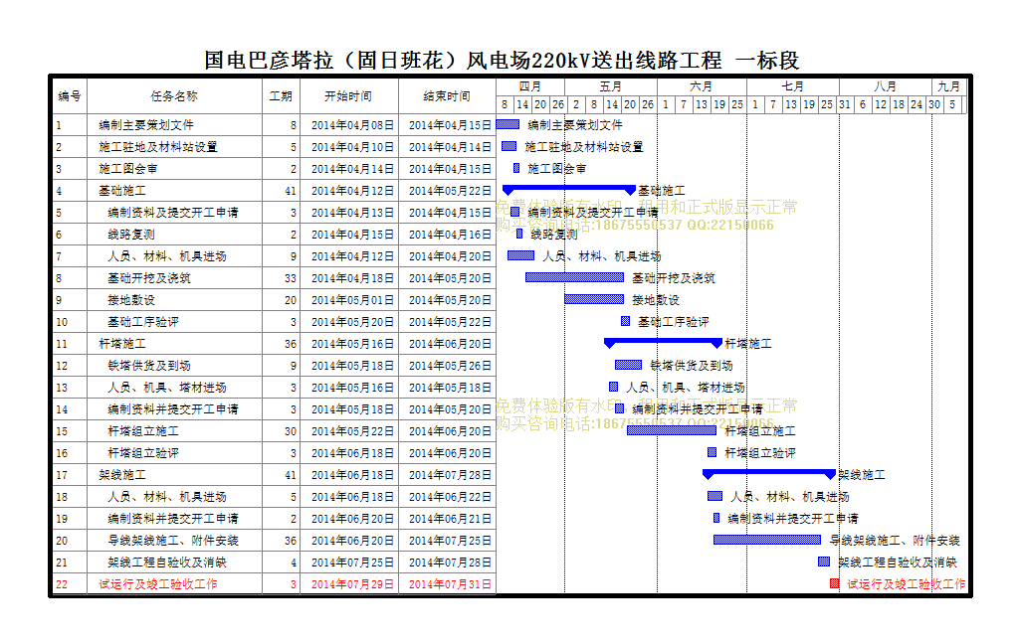Image resolution: width=1019 pixels, height=644 pixels.
Task: Select the 杆塔施工 summary task in row 11
Action: 122,344
